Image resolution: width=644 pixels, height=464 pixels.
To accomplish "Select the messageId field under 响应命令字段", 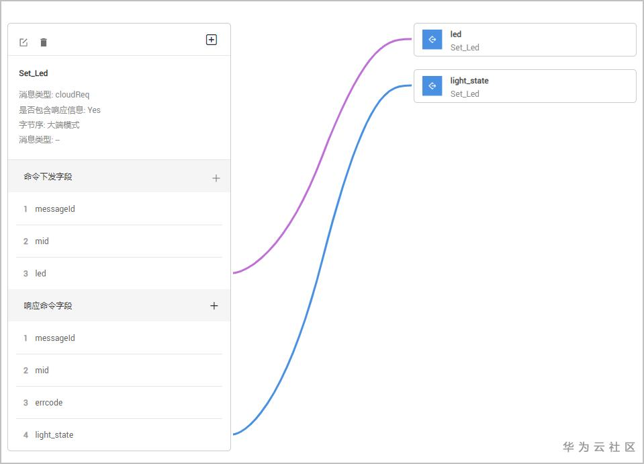I will [x=55, y=338].
